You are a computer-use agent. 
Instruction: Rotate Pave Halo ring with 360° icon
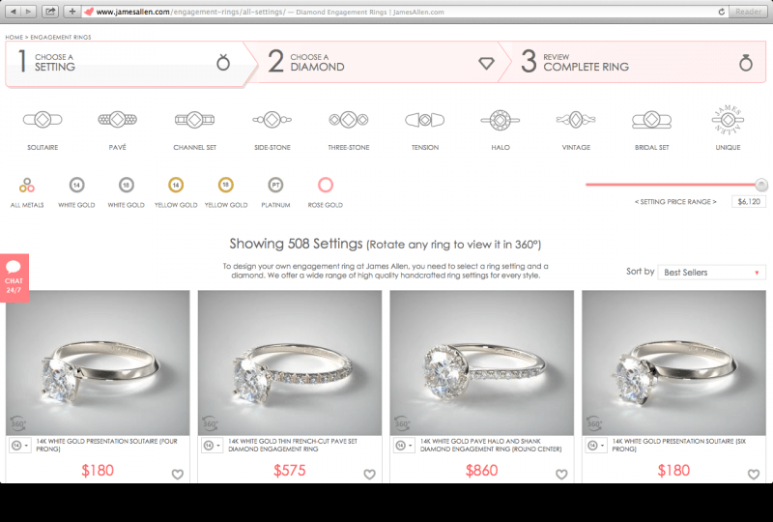(402, 423)
